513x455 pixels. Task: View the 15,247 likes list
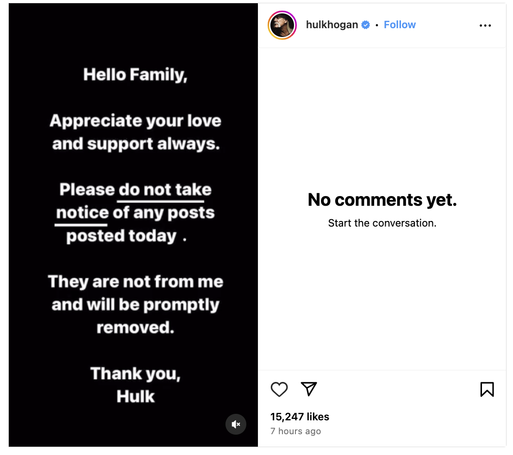tap(300, 417)
